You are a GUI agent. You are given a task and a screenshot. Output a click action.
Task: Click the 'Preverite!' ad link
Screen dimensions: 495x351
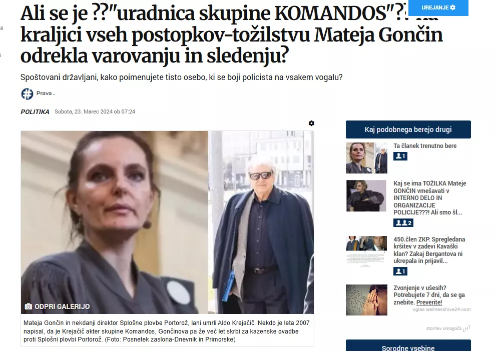429,302
